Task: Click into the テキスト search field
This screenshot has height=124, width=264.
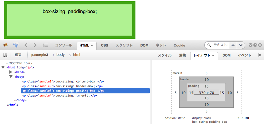Action: tap(221, 45)
